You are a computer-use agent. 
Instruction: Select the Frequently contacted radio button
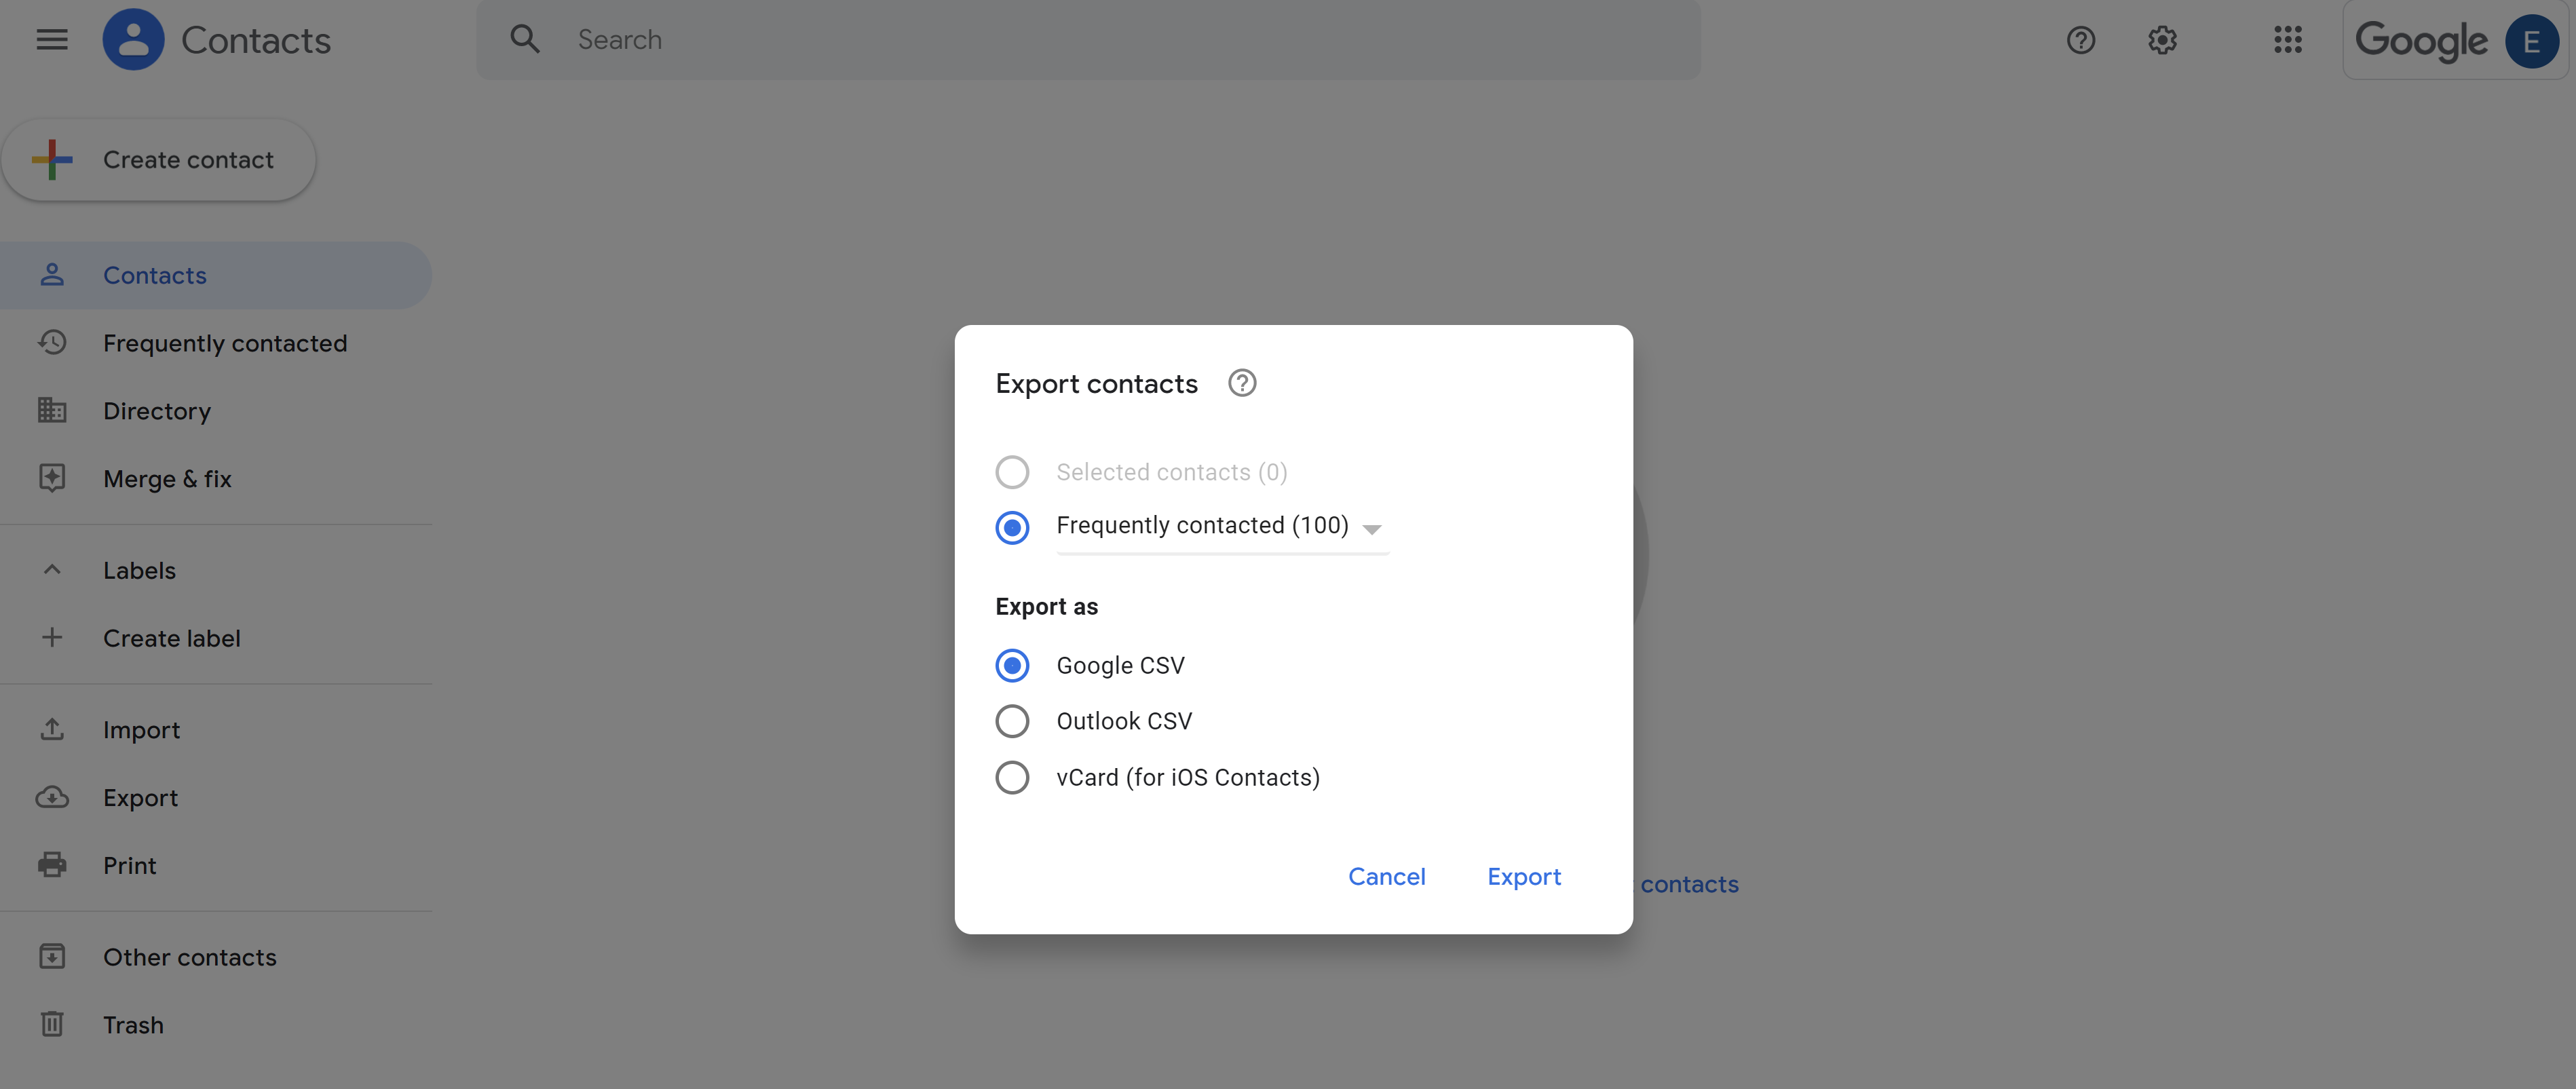pyautogui.click(x=1012, y=527)
